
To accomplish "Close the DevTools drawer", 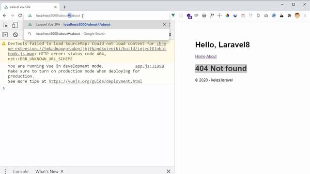I will tap(169, 171).
